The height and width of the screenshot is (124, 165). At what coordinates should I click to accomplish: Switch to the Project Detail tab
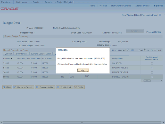click(21, 54)
